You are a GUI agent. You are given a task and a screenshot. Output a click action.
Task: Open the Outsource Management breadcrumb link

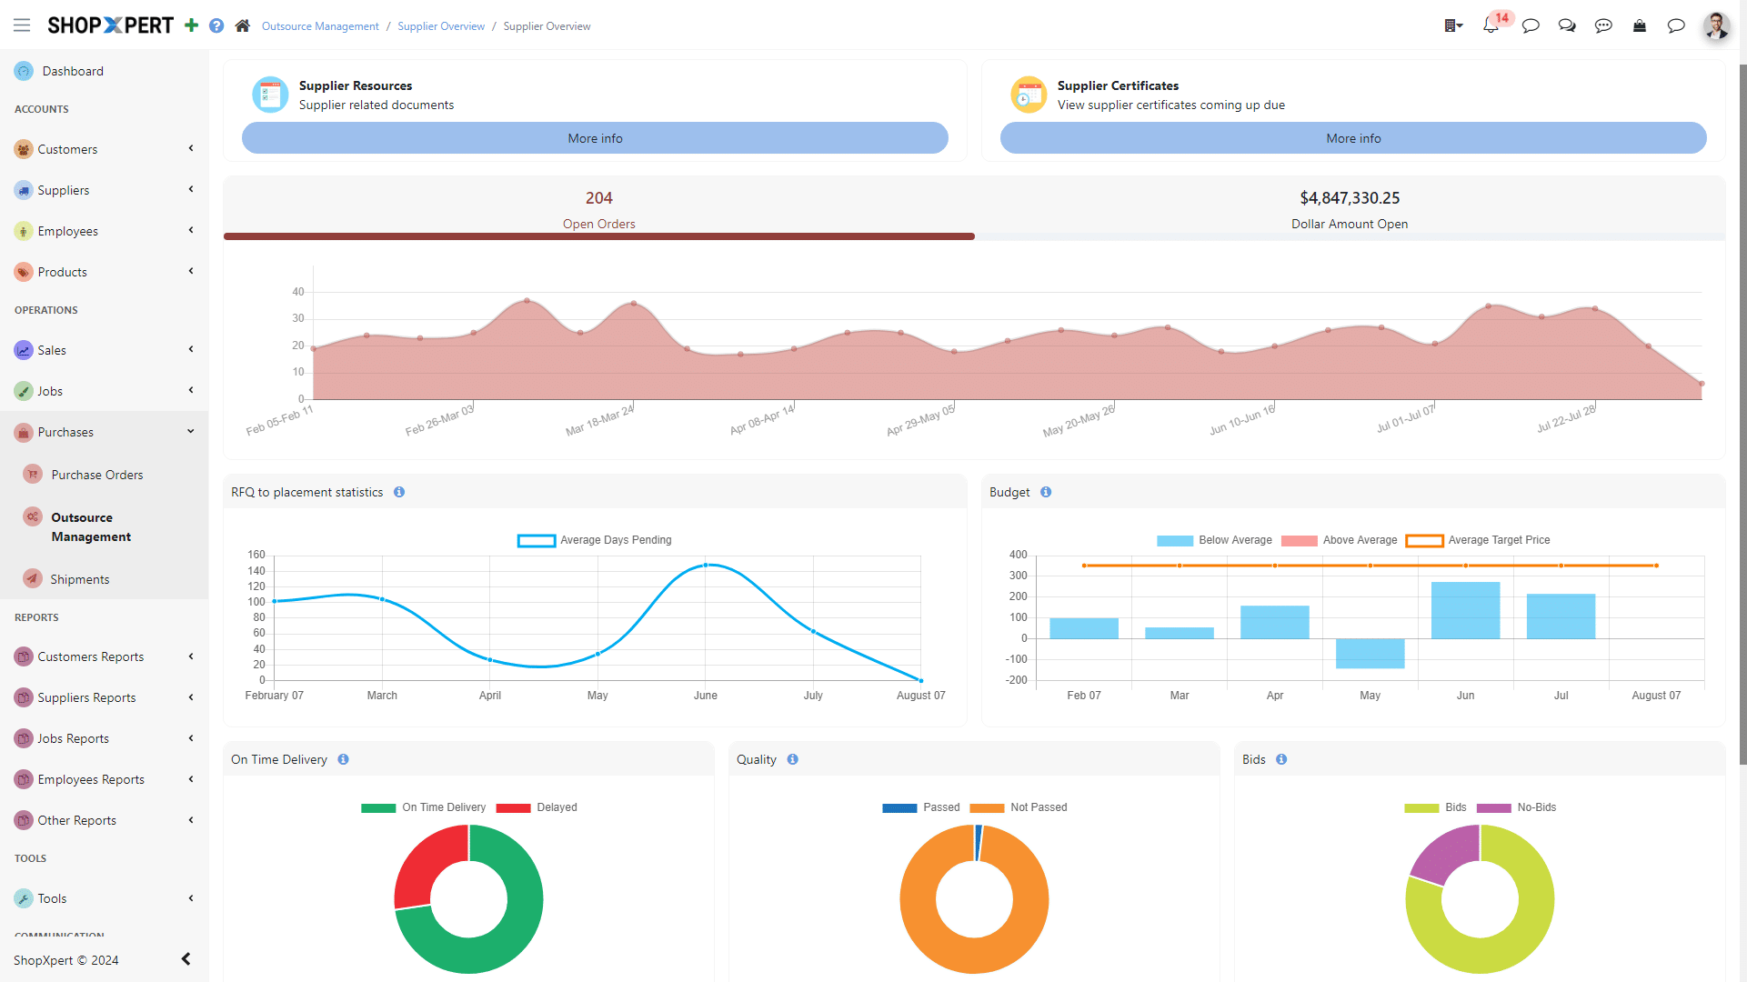click(x=320, y=25)
